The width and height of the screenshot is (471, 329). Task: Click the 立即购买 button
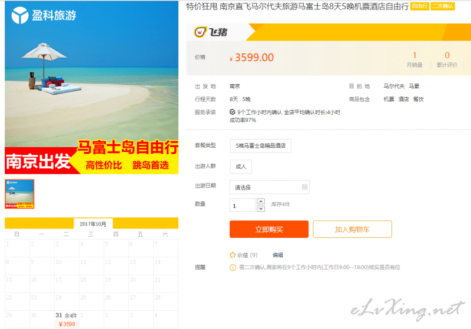click(269, 230)
